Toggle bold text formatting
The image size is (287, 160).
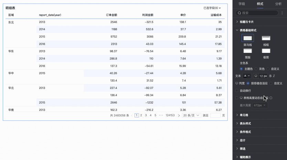pos(270,76)
